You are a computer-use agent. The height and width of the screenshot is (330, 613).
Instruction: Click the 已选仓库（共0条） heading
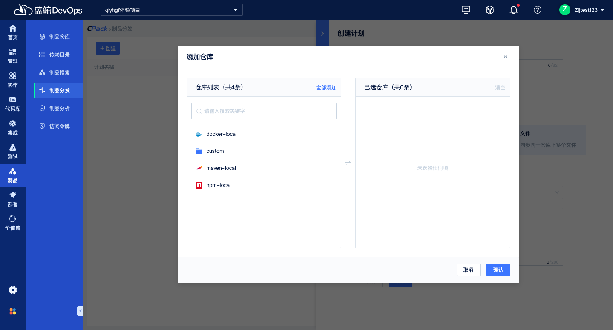pyautogui.click(x=388, y=87)
